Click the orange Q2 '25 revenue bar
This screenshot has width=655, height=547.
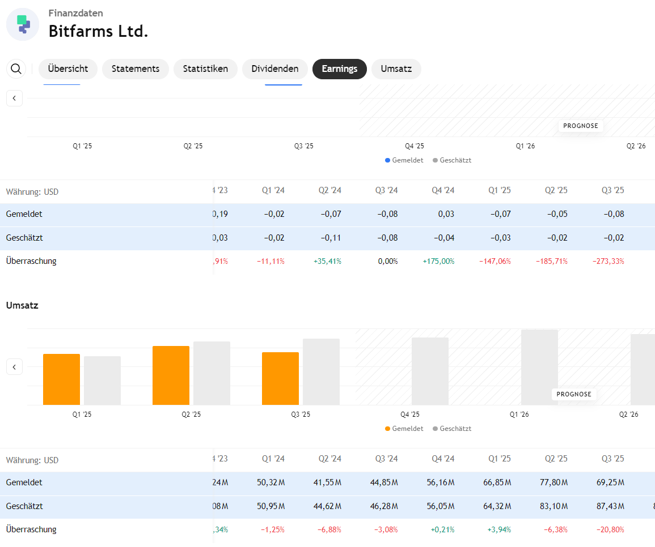click(x=171, y=375)
